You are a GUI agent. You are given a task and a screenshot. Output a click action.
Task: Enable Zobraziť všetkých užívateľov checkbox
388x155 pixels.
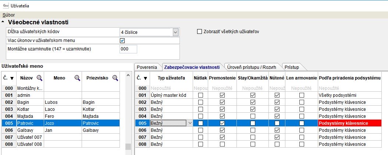click(x=200, y=32)
